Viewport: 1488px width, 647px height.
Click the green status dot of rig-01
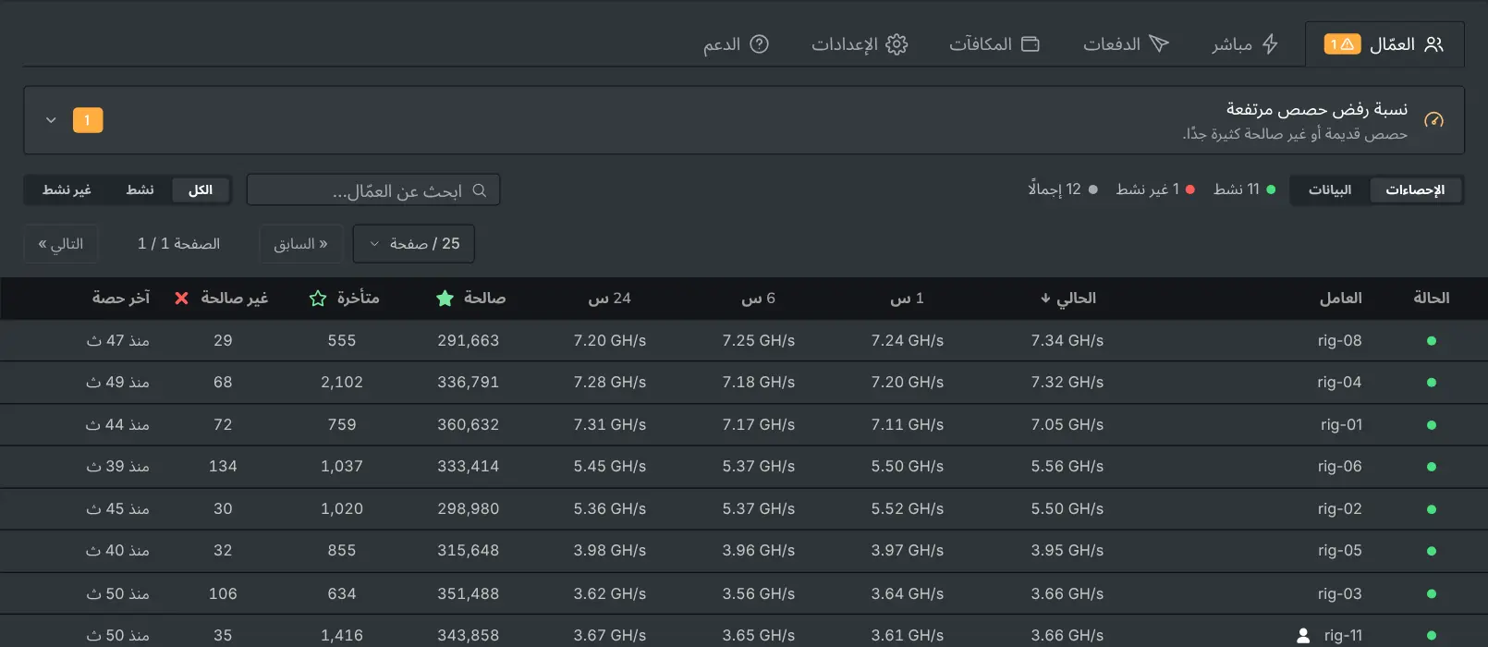click(x=1432, y=425)
